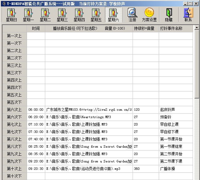Viewport: 200px width, 180px height.
Task: Open the 星期日 schedule
Action: click(11, 15)
